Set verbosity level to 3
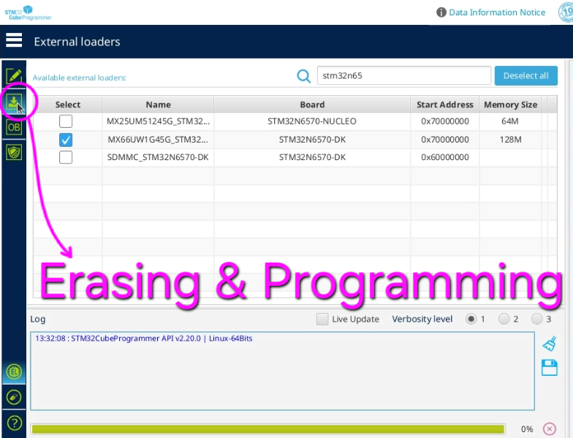This screenshot has width=573, height=438. pos(537,319)
